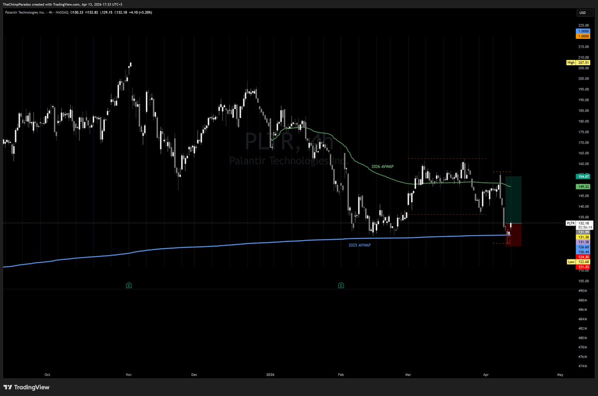Click the earnings E marker near November
The height and width of the screenshot is (396, 598).
pyautogui.click(x=129, y=285)
